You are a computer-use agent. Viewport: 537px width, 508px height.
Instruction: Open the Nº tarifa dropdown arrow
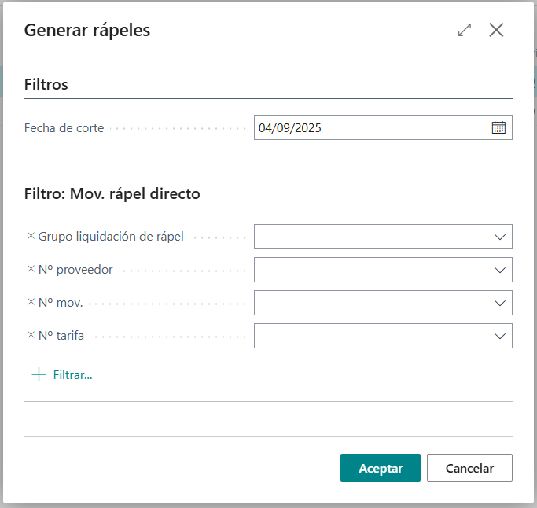point(499,336)
